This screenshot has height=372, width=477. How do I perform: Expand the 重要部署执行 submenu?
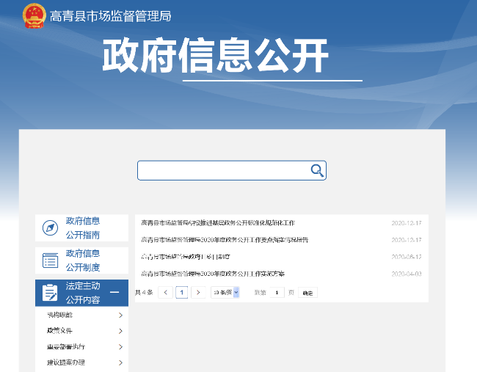[x=120, y=347]
